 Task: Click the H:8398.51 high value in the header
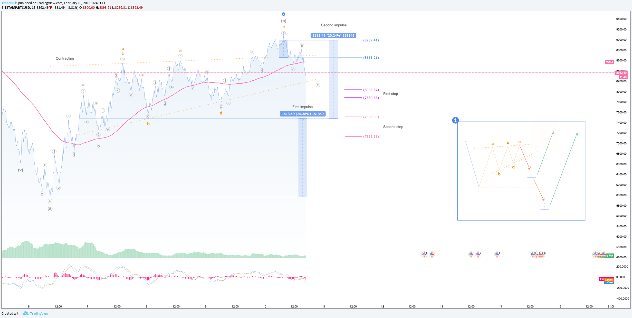103,8
